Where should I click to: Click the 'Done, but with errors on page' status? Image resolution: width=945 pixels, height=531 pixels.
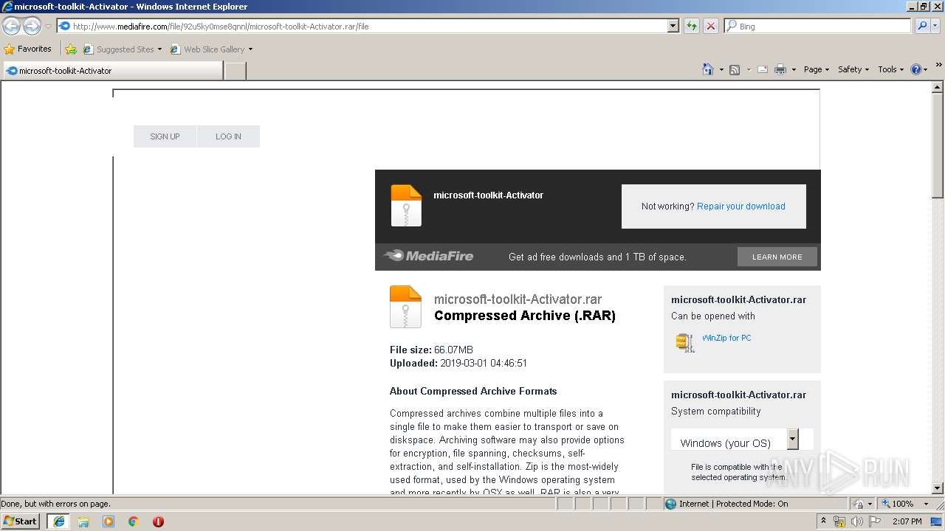(x=55, y=504)
